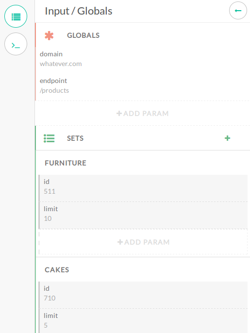The height and width of the screenshot is (333, 250).
Task: Add a new set with plus icon
Action: [x=227, y=138]
